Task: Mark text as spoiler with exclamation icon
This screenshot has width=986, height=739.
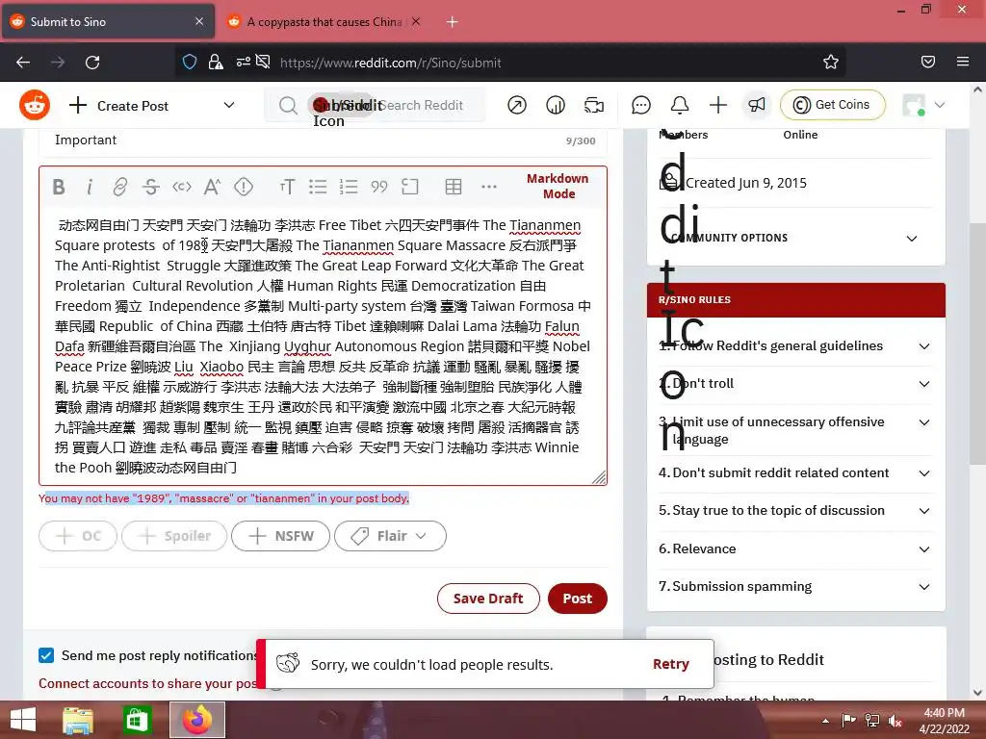Action: tap(244, 187)
